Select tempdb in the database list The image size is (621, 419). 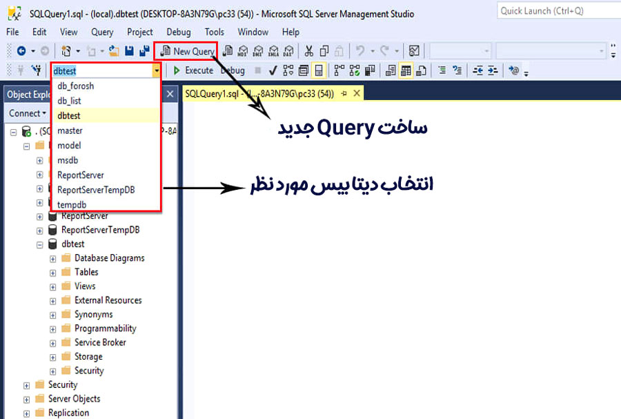pyautogui.click(x=106, y=205)
